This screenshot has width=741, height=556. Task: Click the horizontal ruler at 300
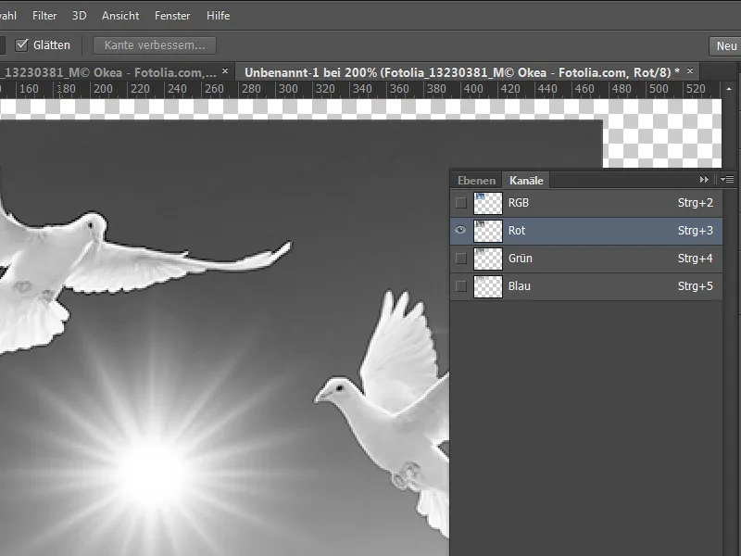(x=288, y=89)
